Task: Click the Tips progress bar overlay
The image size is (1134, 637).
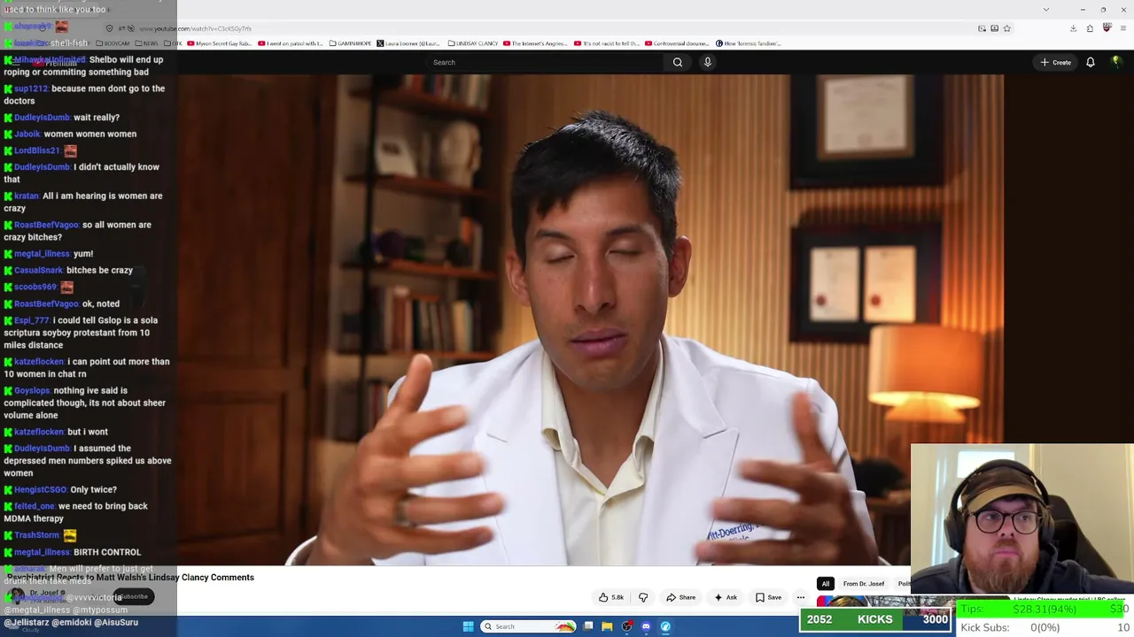Action: pyautogui.click(x=1045, y=610)
